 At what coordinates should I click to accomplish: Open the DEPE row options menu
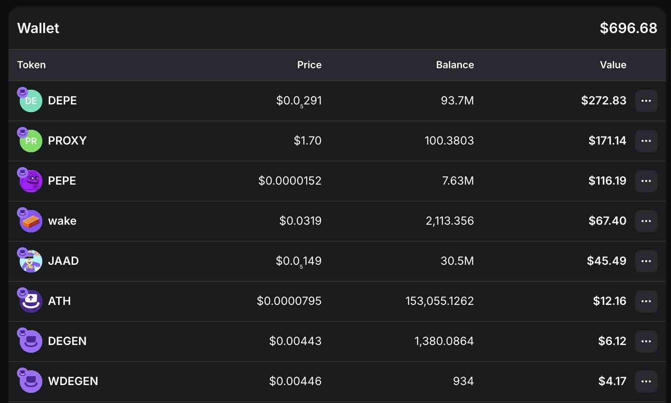(646, 101)
